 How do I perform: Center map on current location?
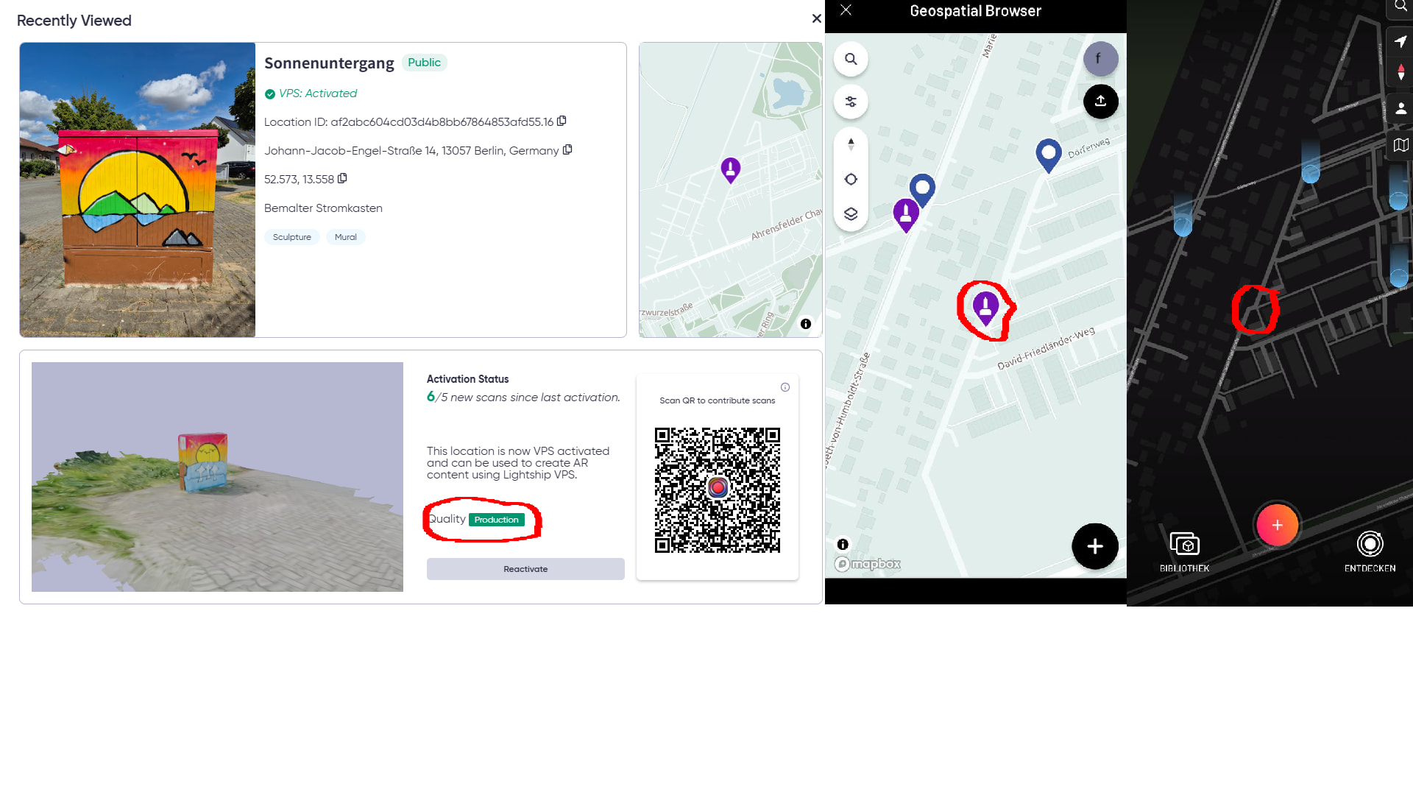[851, 180]
